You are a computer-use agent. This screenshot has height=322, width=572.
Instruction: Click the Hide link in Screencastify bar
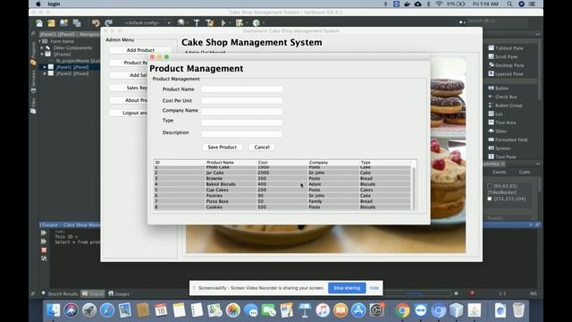coord(374,288)
